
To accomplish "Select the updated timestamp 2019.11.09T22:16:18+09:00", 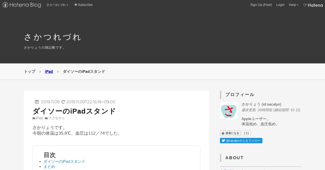I will [91, 102].
